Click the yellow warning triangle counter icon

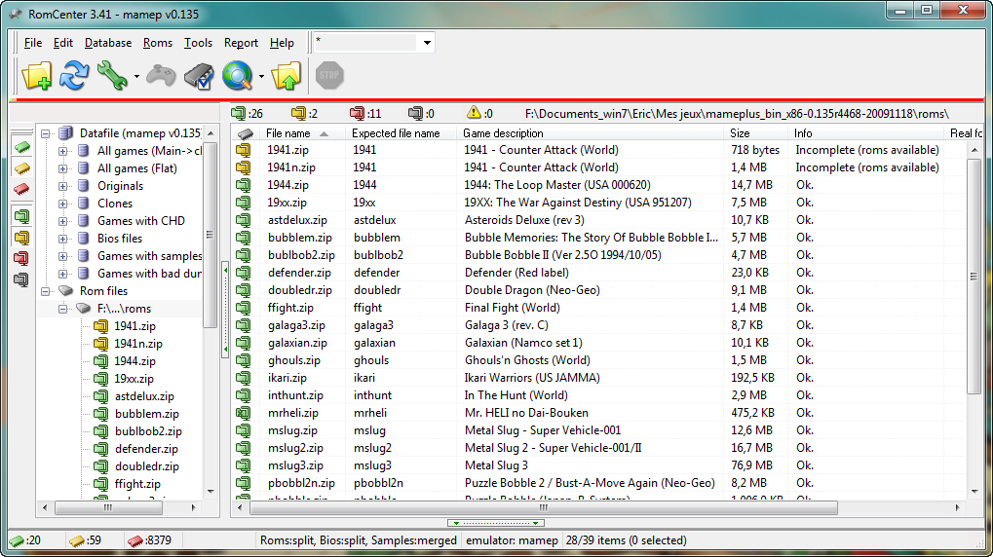click(474, 113)
